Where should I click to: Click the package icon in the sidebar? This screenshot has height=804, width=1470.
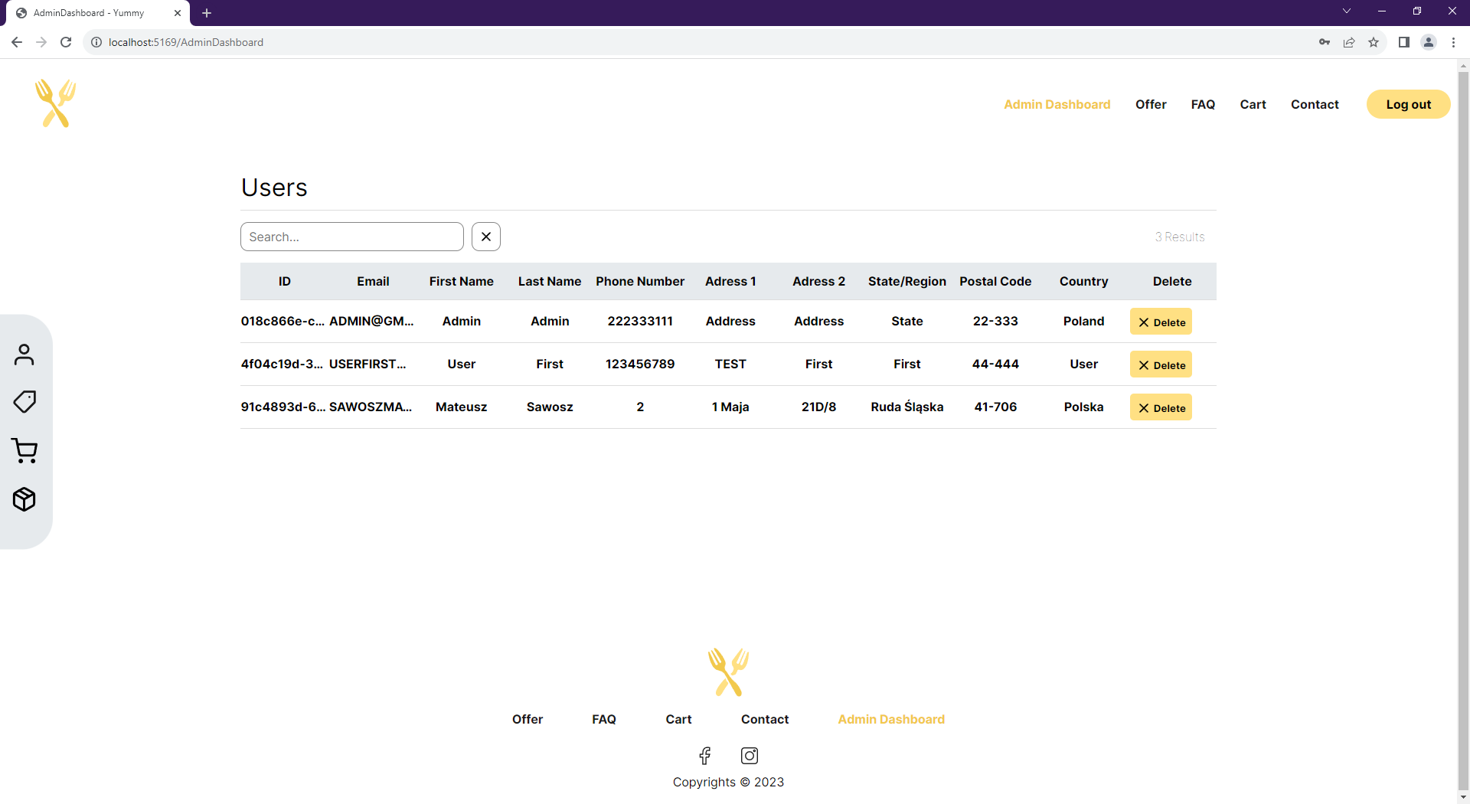pos(25,499)
